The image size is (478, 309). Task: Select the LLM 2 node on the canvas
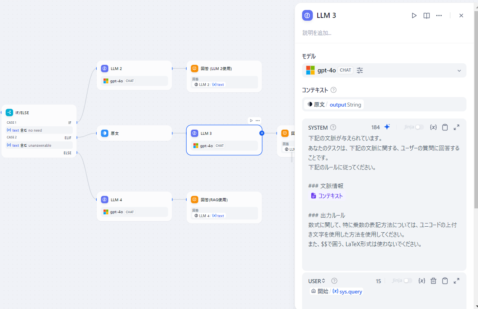coord(134,69)
